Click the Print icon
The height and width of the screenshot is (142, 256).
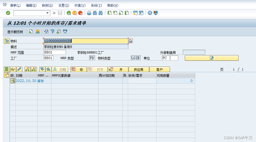(x=89, y=13)
